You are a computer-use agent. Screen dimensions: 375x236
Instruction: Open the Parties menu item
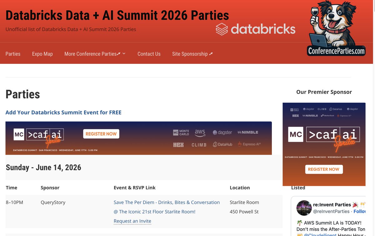pos(13,54)
